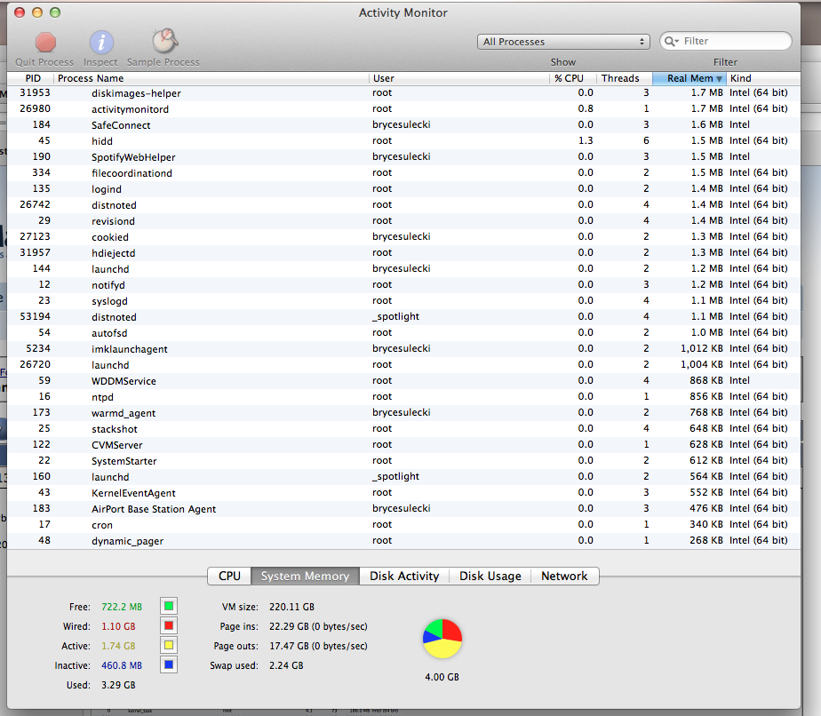Select the warmd_agent process row
Screen dimensions: 821x716
pyautogui.click(x=403, y=412)
